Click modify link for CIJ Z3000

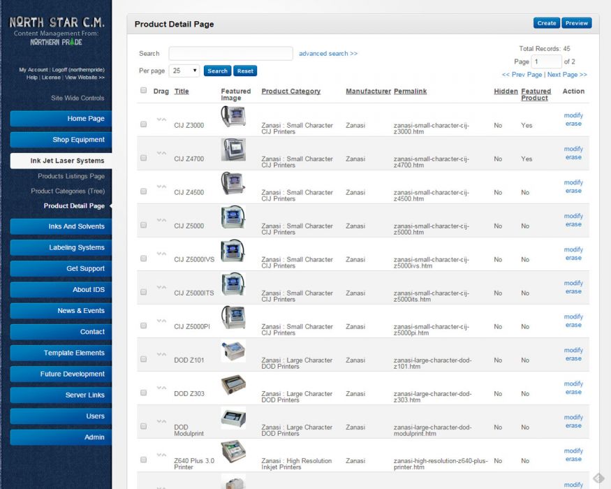573,115
